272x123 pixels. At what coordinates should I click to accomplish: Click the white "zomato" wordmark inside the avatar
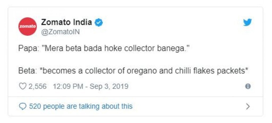coord(28,27)
